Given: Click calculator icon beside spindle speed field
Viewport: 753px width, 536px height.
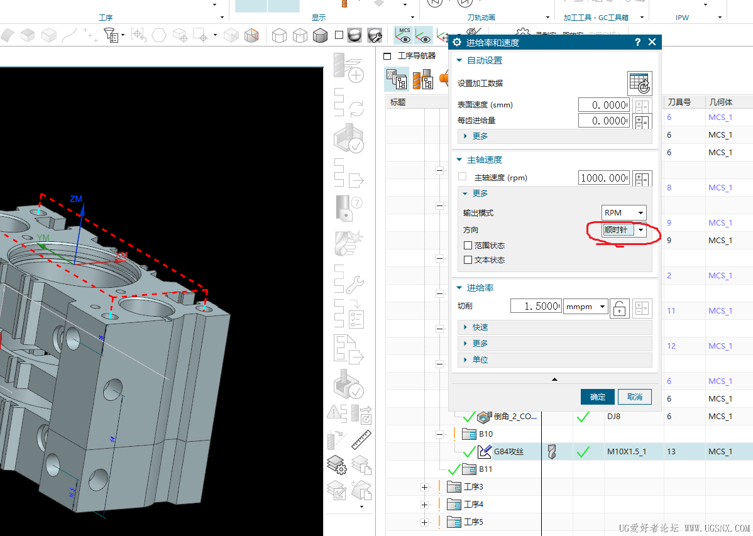Looking at the screenshot, I should click(642, 178).
